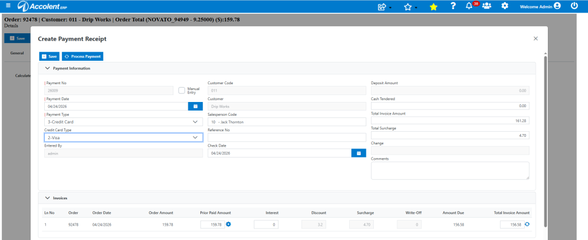This screenshot has width=588, height=240.
Task: Click the Accolent ERP logo
Action: pos(42,6)
